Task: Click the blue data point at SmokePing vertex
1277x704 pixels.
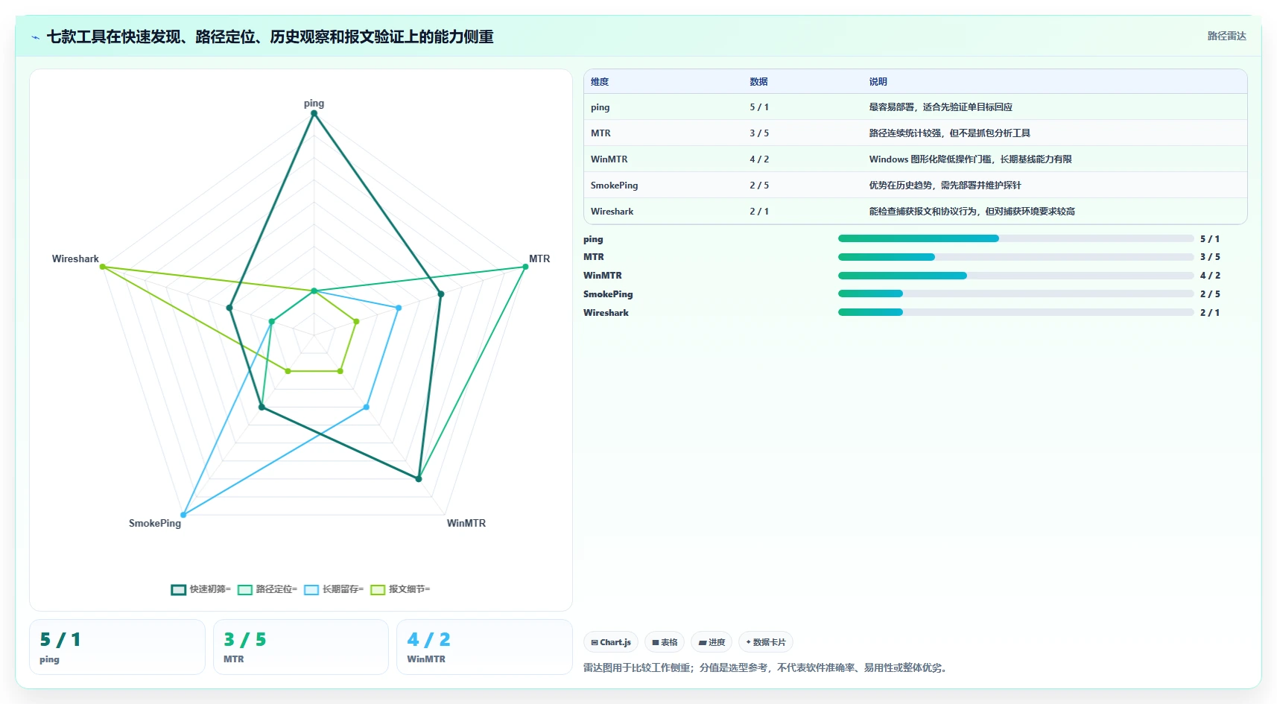Action: tap(183, 515)
